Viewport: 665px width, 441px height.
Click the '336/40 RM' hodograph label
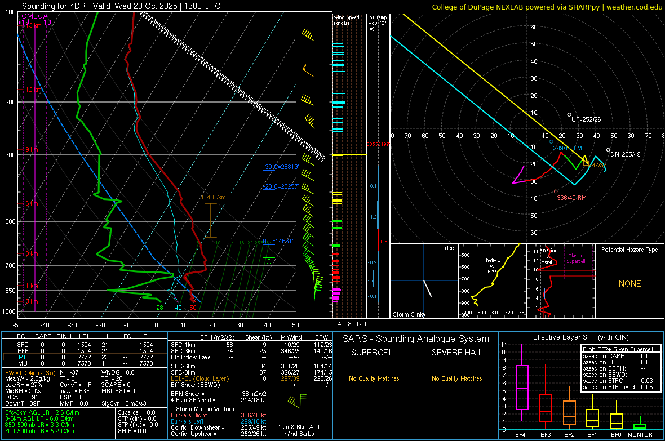(571, 198)
